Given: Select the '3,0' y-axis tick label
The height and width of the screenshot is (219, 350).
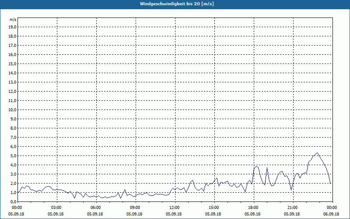Looking at the screenshot, I should point(13,174).
